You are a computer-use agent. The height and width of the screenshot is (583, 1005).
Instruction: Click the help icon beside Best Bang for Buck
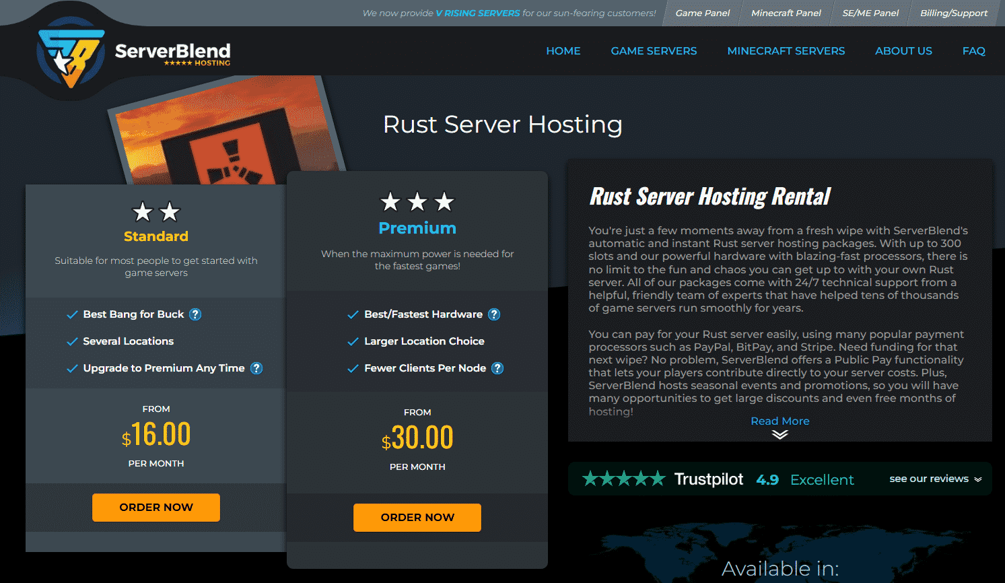195,314
